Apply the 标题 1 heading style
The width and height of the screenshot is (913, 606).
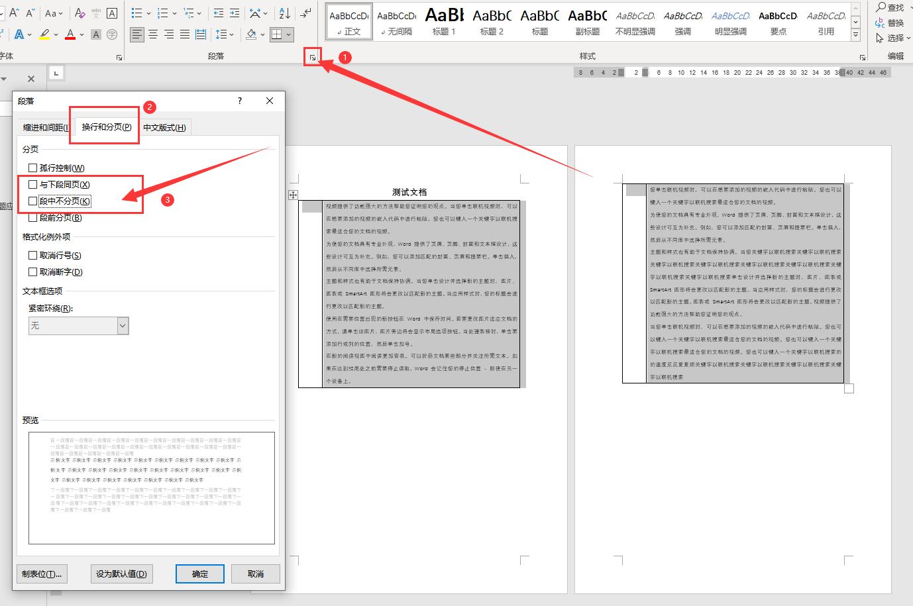coord(444,22)
